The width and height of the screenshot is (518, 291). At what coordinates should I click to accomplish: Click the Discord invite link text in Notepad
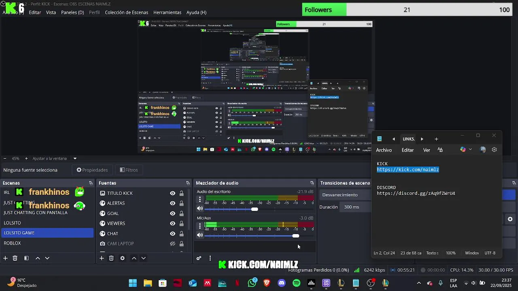coord(416,193)
